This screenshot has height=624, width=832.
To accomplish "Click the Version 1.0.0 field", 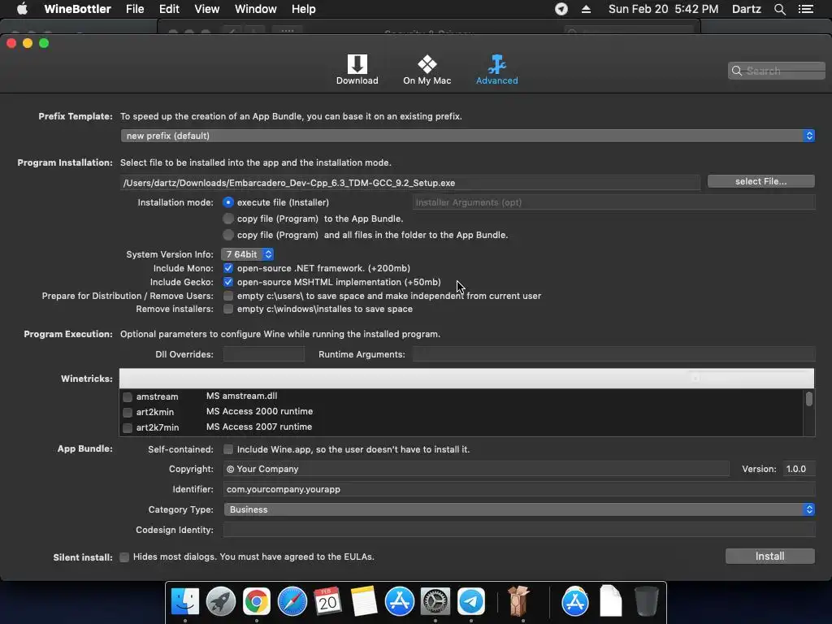I will pyautogui.click(x=798, y=469).
